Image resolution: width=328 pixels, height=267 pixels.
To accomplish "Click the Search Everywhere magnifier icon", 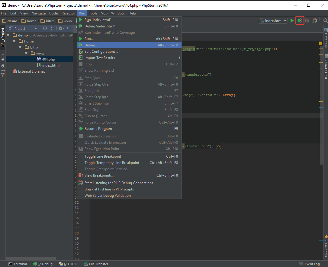I will point(325,20).
